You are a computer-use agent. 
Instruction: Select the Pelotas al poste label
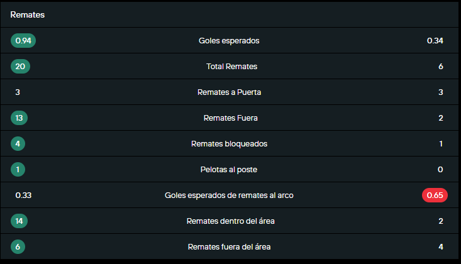tap(229, 170)
